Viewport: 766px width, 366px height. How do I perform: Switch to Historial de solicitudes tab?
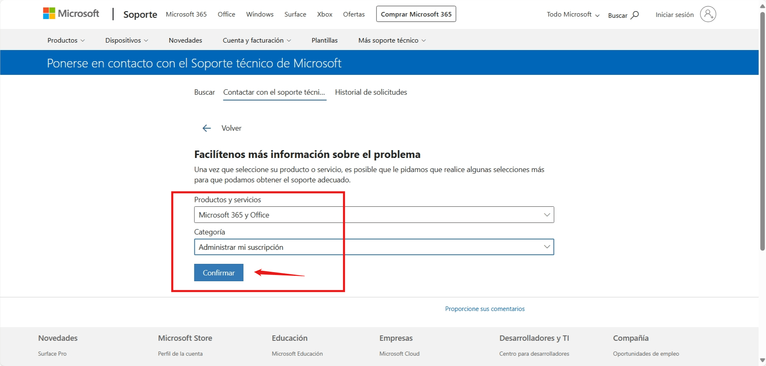click(371, 92)
